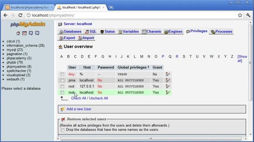Click the Global privileges column header

coord(133,67)
